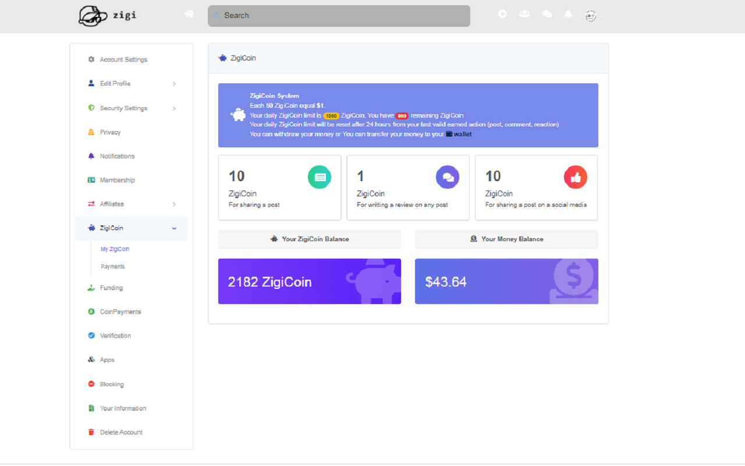Click Affiliates arrows icon

[x=91, y=204]
